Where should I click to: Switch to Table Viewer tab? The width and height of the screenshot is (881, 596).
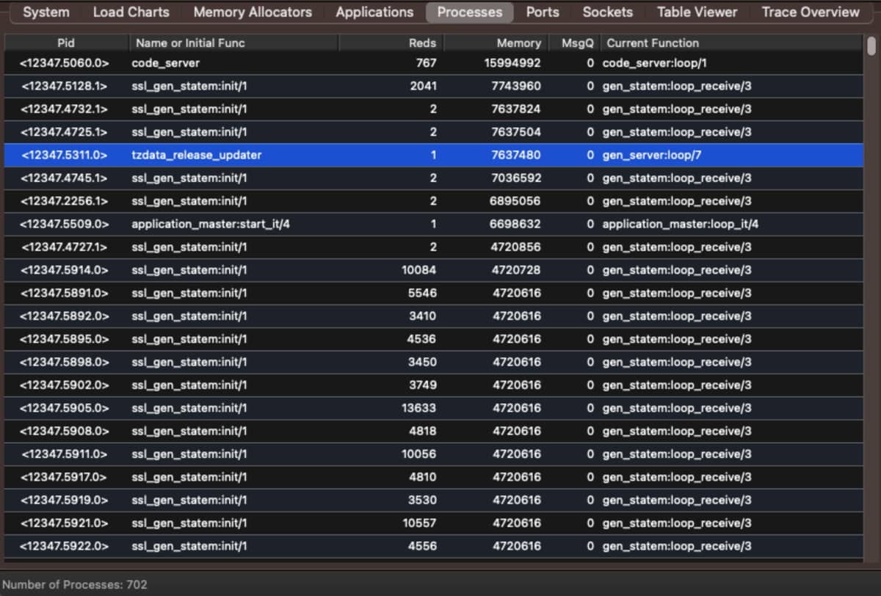tap(697, 12)
